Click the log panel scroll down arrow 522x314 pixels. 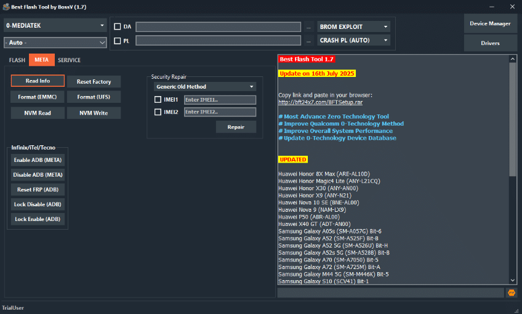click(x=513, y=280)
